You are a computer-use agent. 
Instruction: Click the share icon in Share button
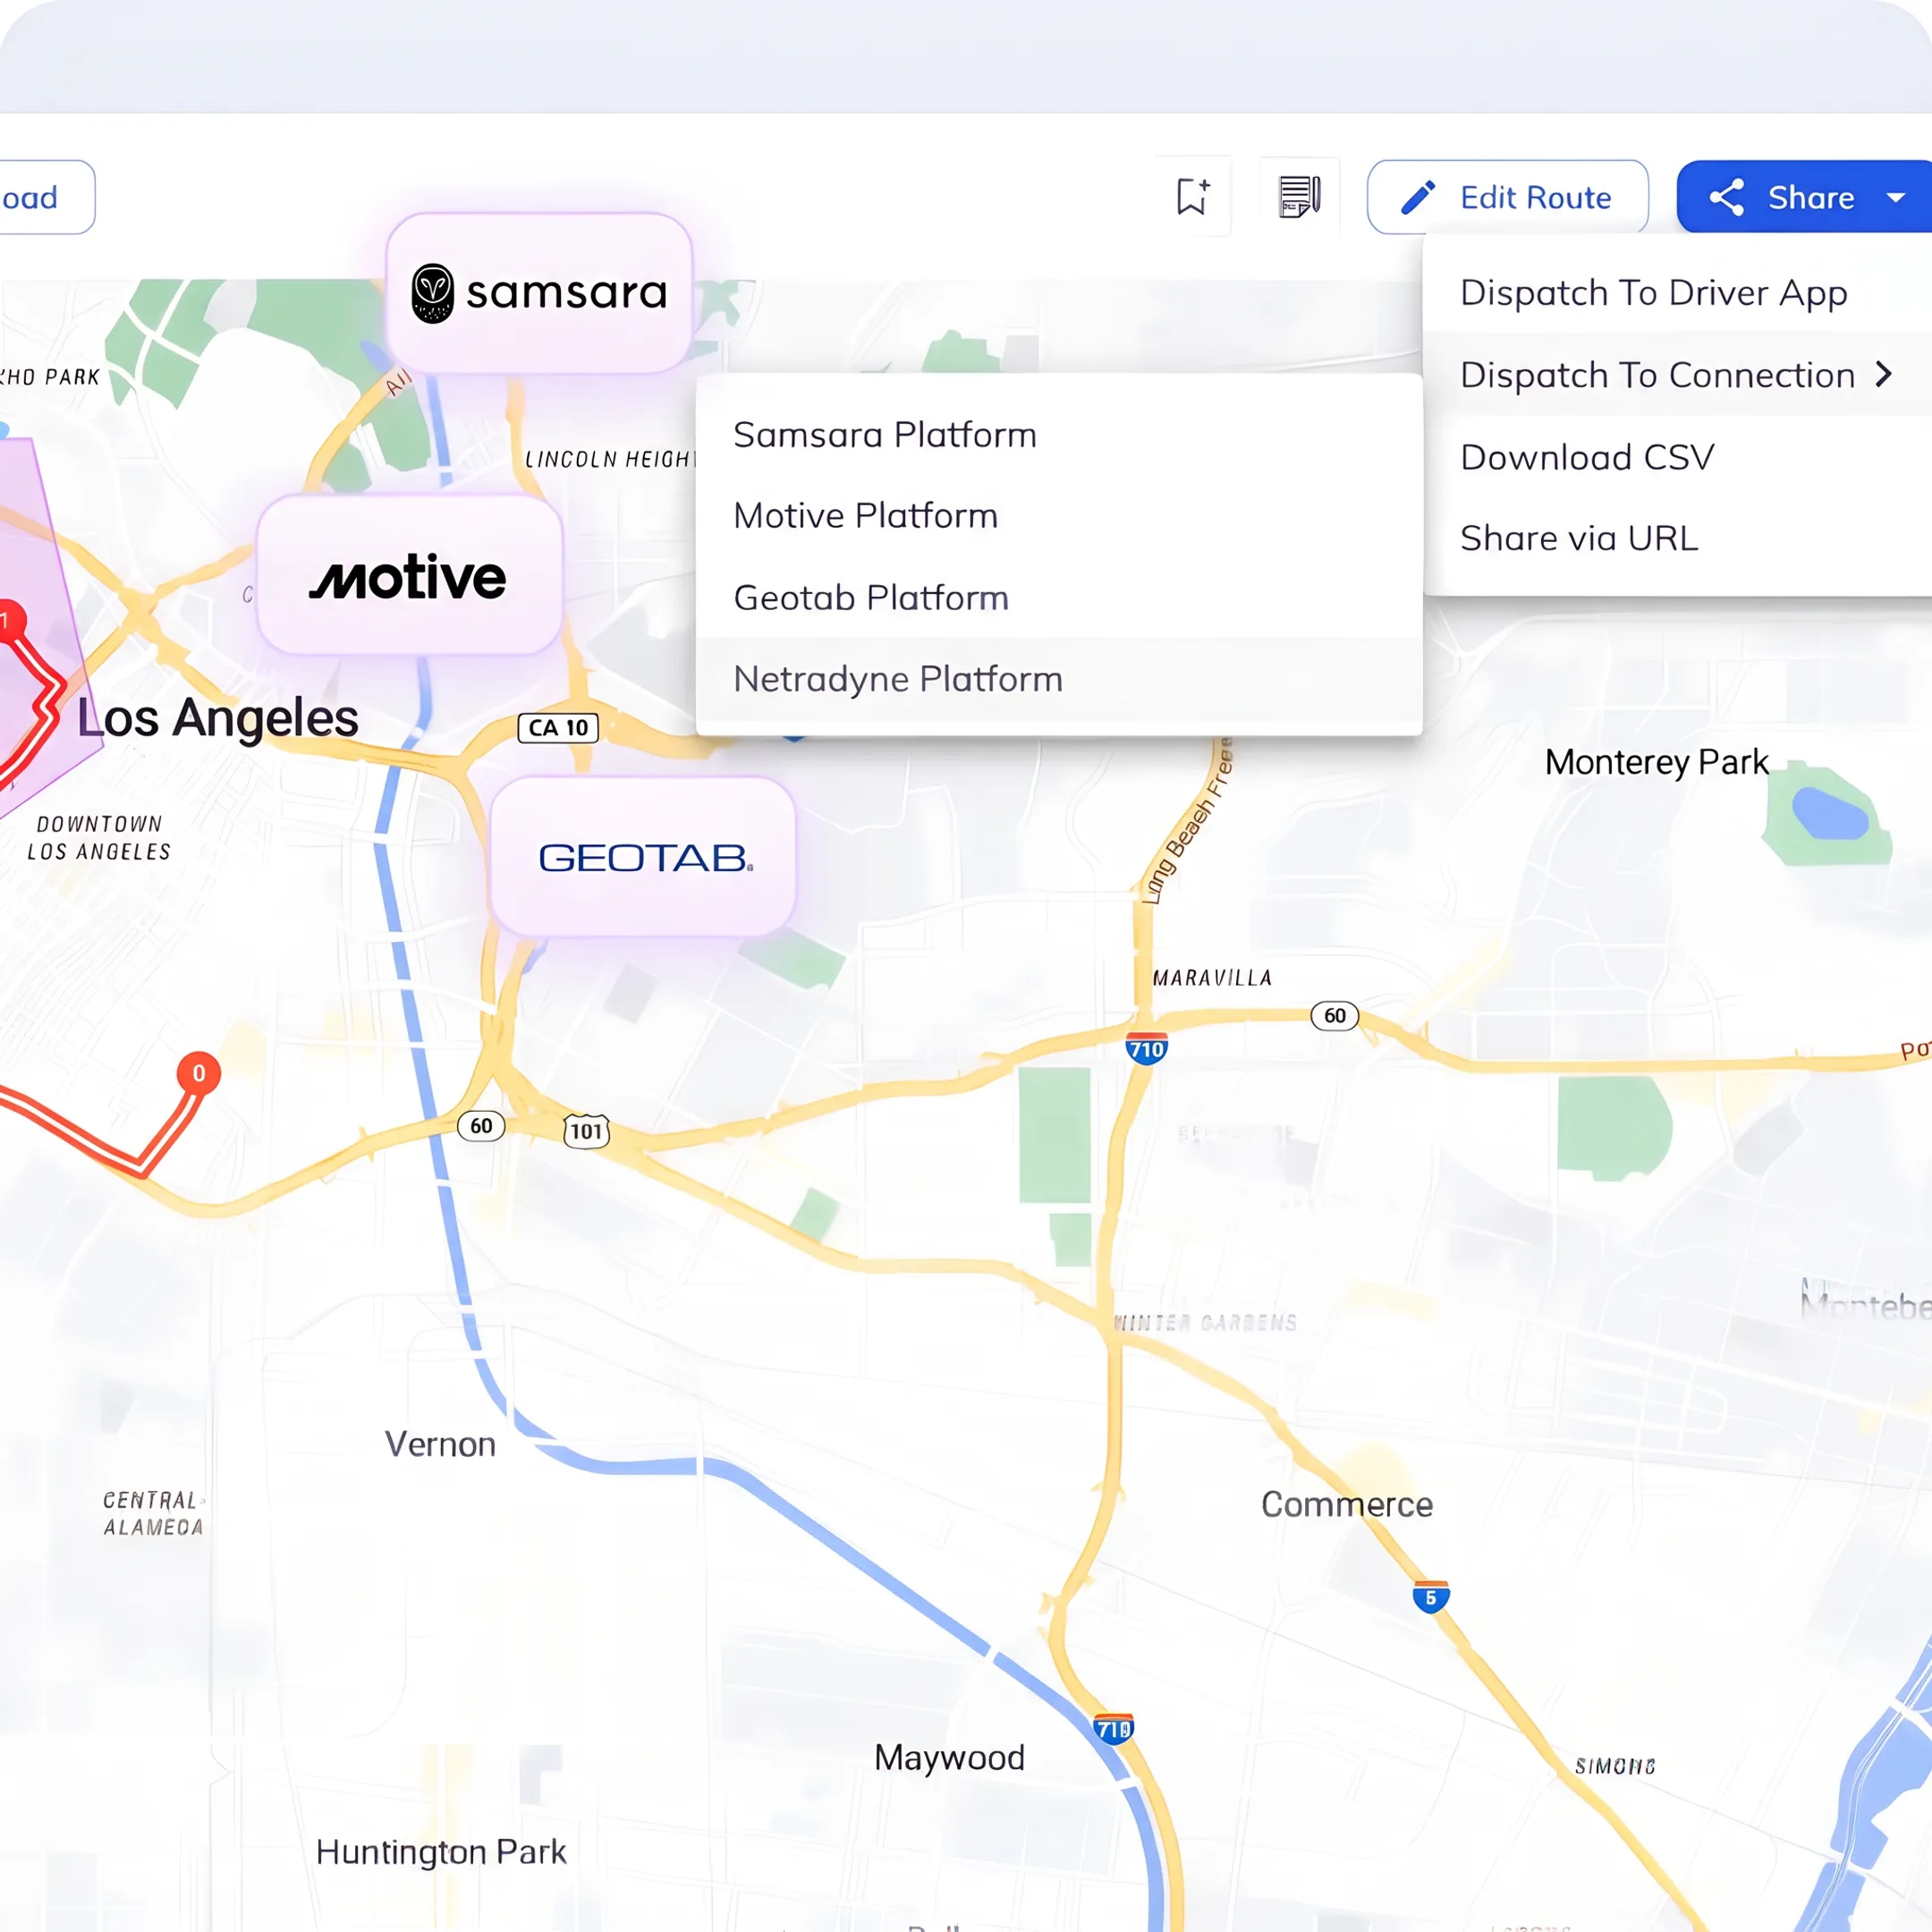[1727, 197]
